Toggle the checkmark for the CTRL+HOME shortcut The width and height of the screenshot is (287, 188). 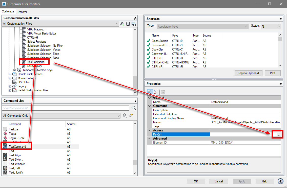(x=148, y=62)
